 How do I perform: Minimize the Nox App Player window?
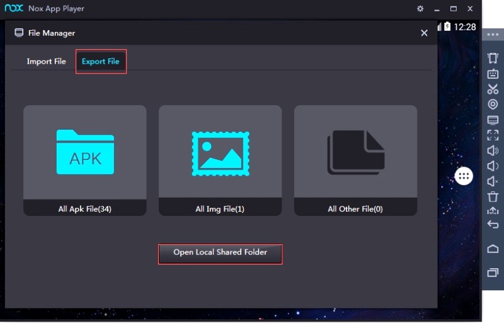click(x=437, y=9)
